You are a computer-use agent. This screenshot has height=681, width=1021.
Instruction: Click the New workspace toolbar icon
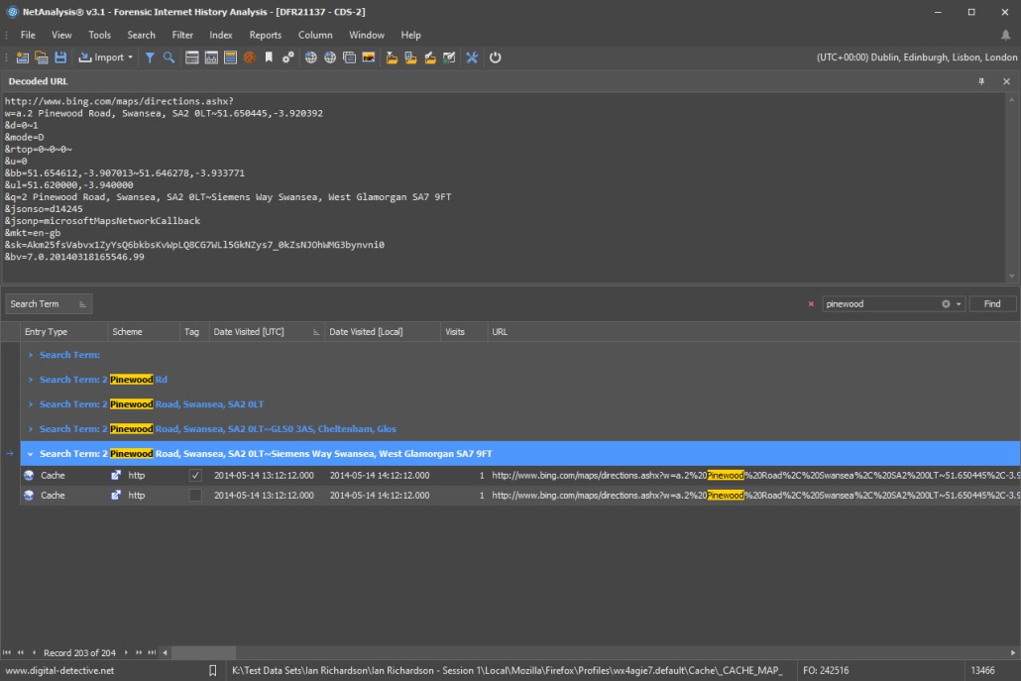[x=22, y=57]
